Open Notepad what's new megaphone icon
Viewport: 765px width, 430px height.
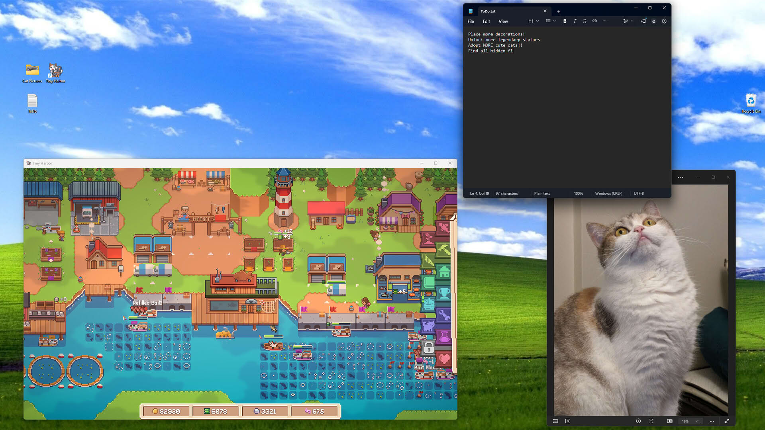pos(643,21)
